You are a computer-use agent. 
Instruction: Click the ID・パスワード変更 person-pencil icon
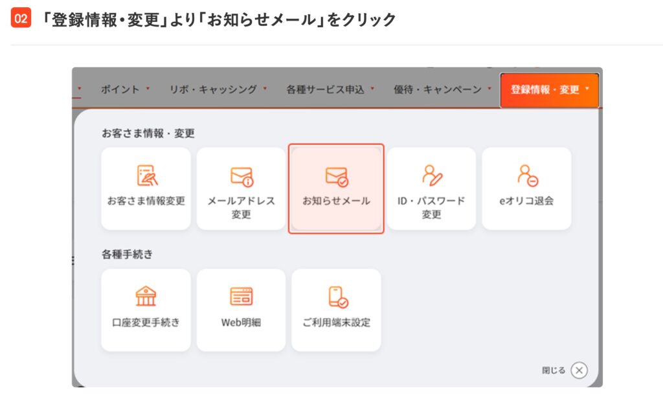click(432, 176)
